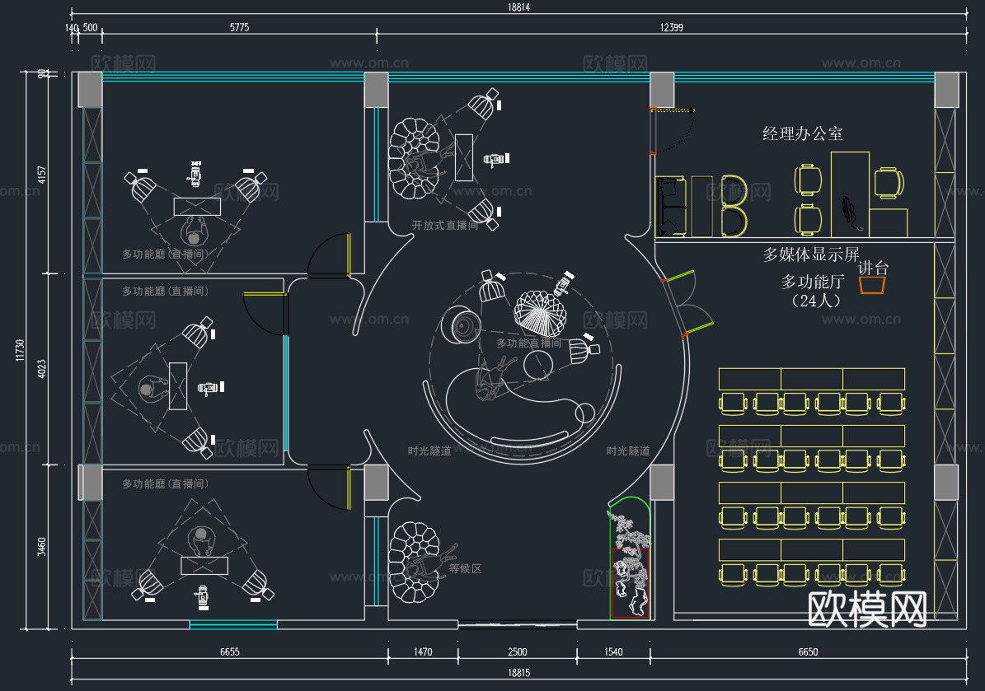The image size is (985, 691).
Task: Click the dotted swing door of manager office
Action: point(673,131)
